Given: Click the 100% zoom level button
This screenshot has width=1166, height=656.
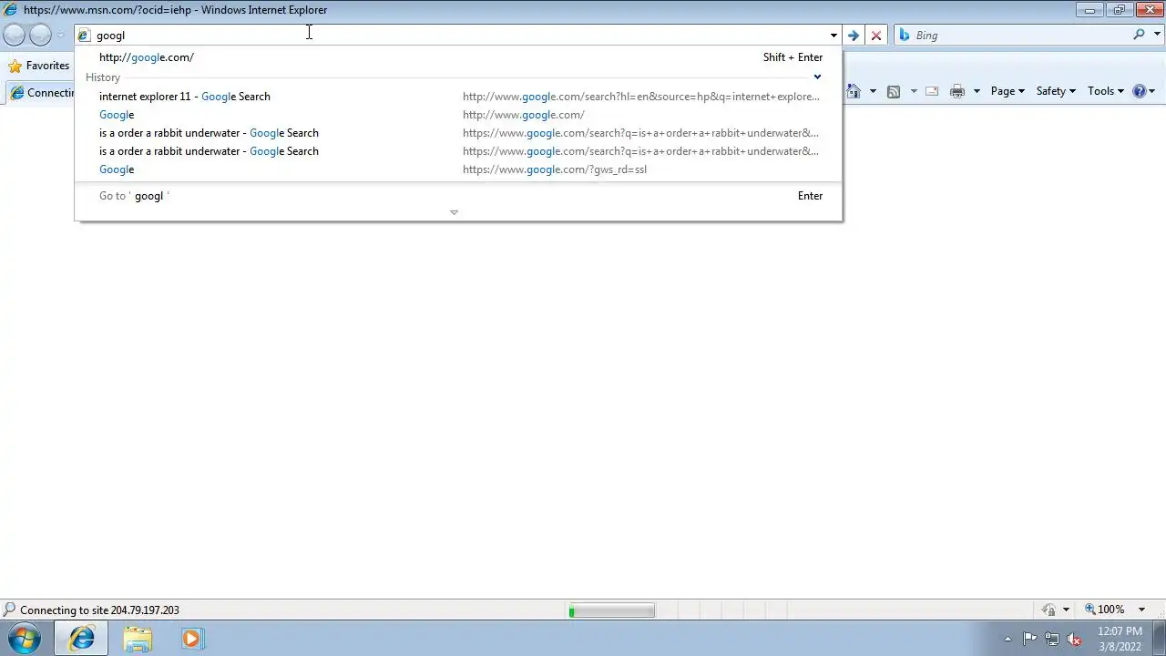Looking at the screenshot, I should pyautogui.click(x=1105, y=610).
